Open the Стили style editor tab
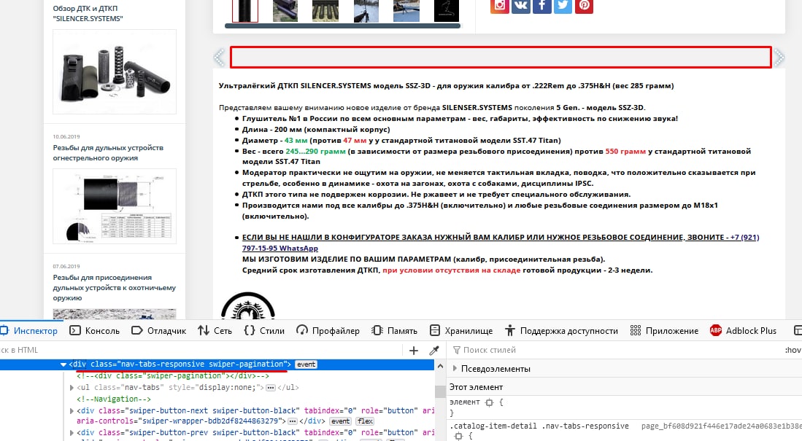Image resolution: width=802 pixels, height=441 pixels. point(264,331)
